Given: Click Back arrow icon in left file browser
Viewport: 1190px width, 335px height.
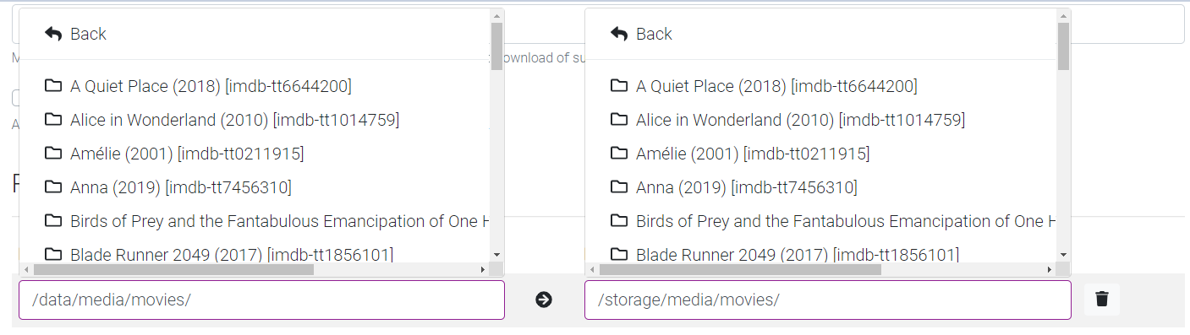Looking at the screenshot, I should (x=53, y=34).
